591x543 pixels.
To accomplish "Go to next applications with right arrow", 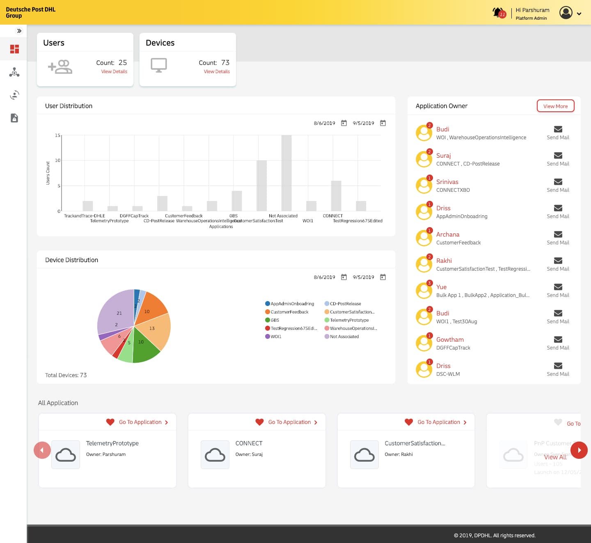I will click(x=579, y=450).
